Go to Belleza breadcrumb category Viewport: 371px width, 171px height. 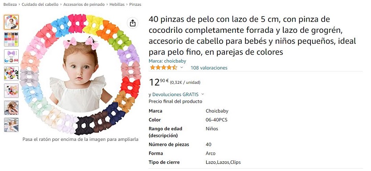click(x=10, y=4)
